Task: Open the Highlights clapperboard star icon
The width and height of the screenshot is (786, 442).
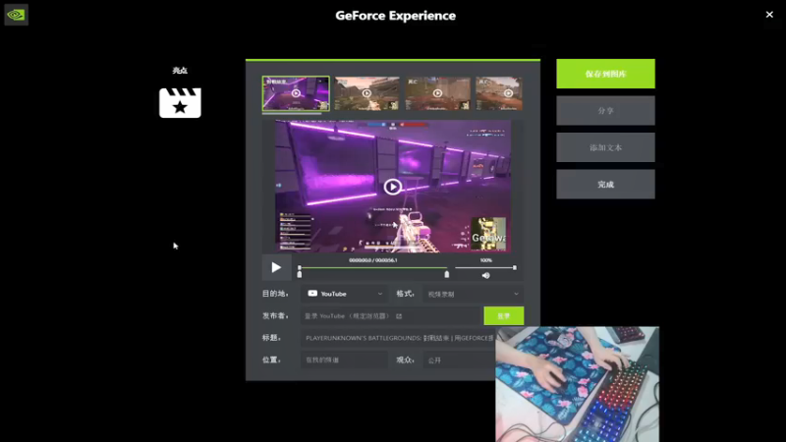Action: [x=180, y=103]
